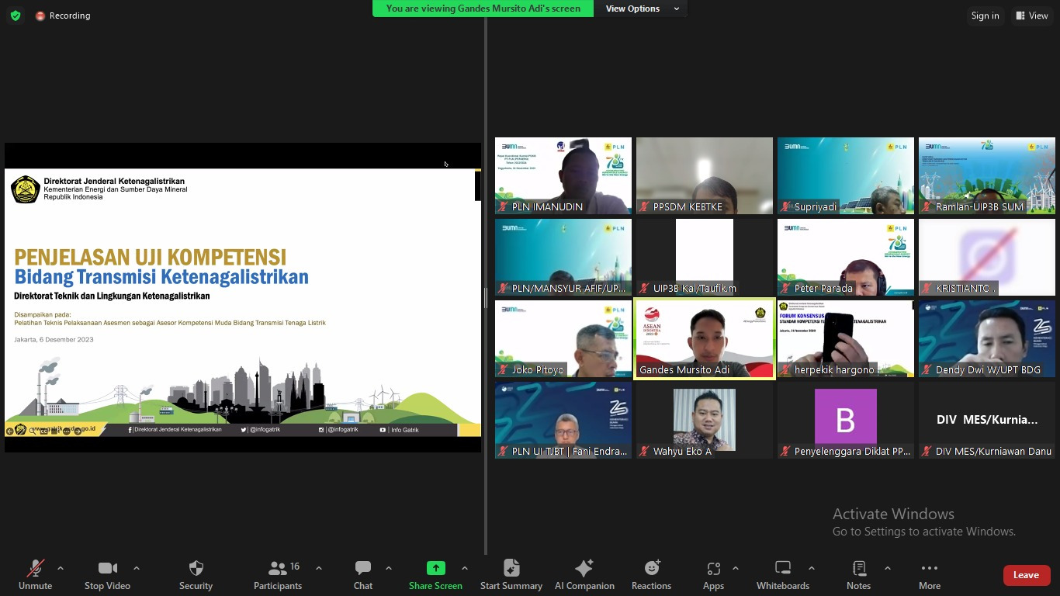
Task: Select the Gandes Mursito Adi speaker tile
Action: (x=705, y=339)
